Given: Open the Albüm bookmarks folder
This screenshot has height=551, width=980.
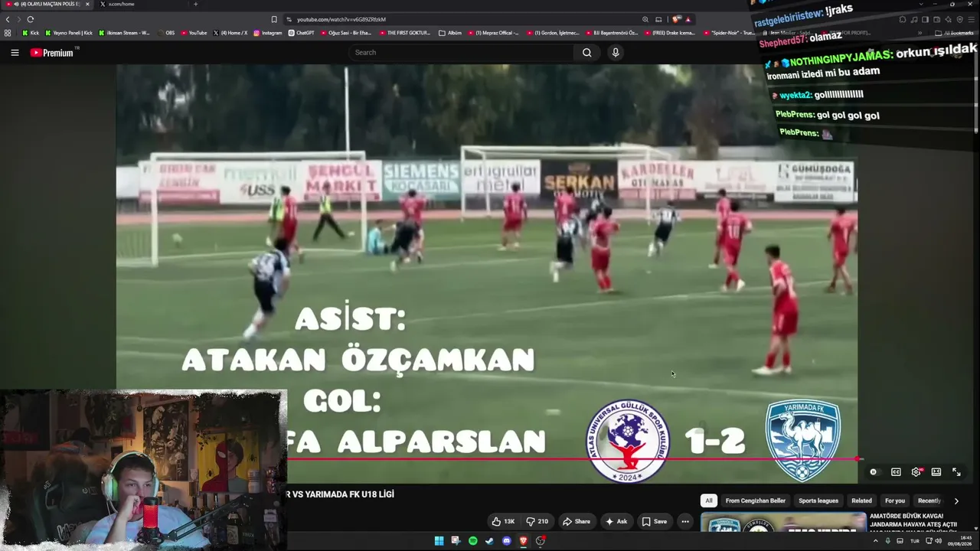Looking at the screenshot, I should (x=450, y=33).
